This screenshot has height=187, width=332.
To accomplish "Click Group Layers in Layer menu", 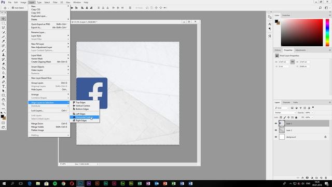I will (x=49, y=83).
